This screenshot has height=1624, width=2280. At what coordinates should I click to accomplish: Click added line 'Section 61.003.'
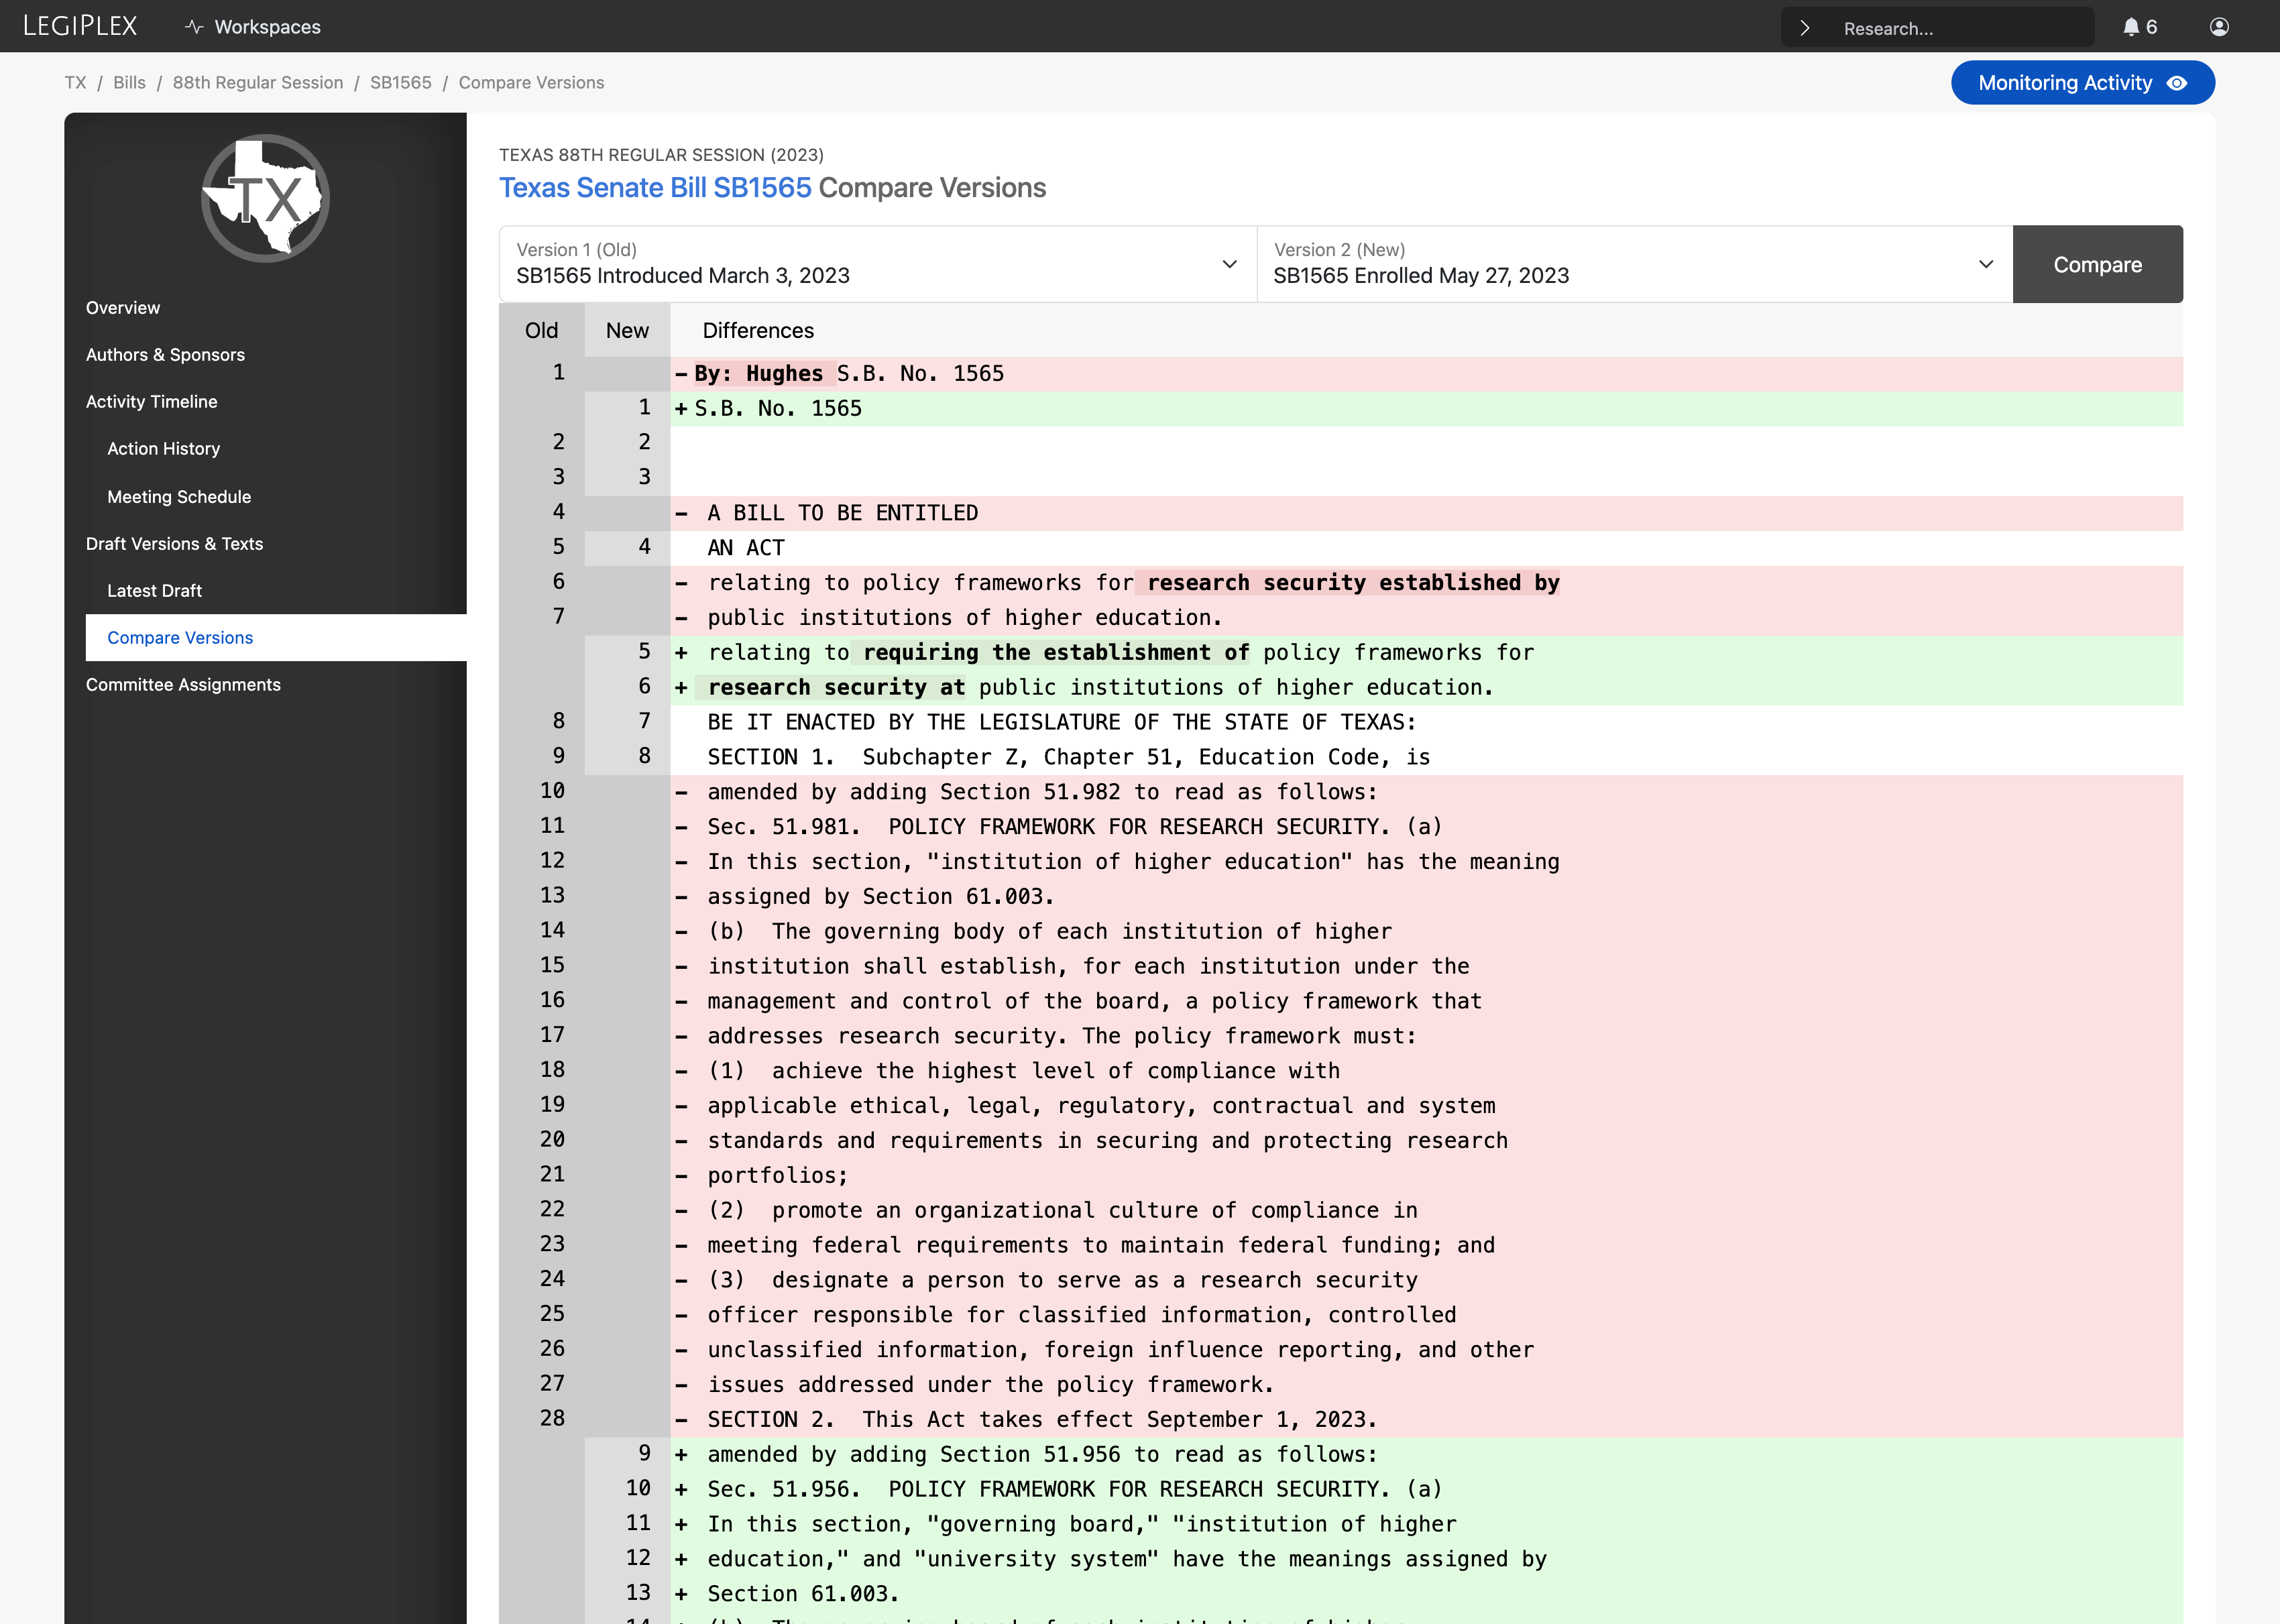click(1426, 1594)
